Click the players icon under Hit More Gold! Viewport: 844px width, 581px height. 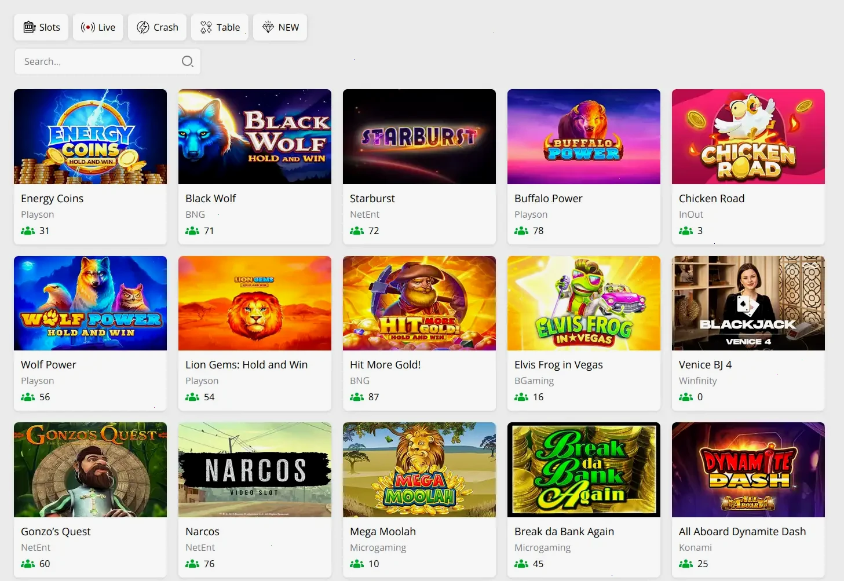tap(356, 397)
